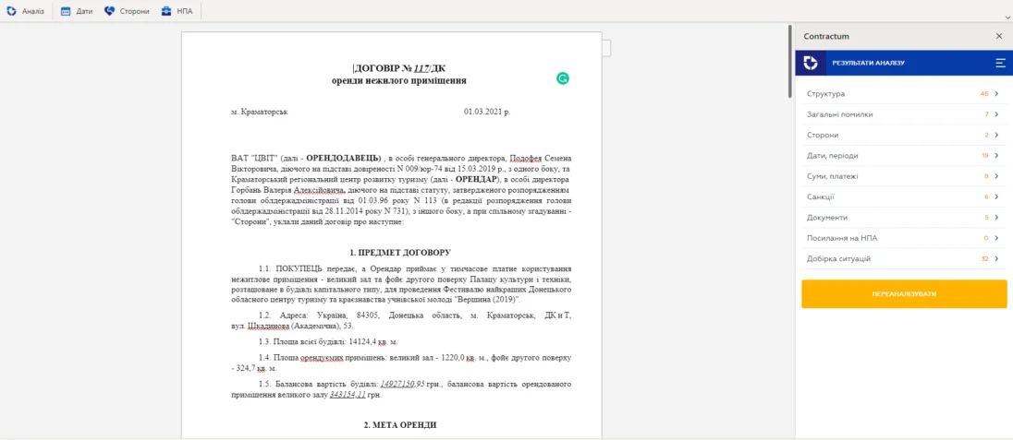
Task: Click the Суми, платежі label
Action: click(x=832, y=176)
